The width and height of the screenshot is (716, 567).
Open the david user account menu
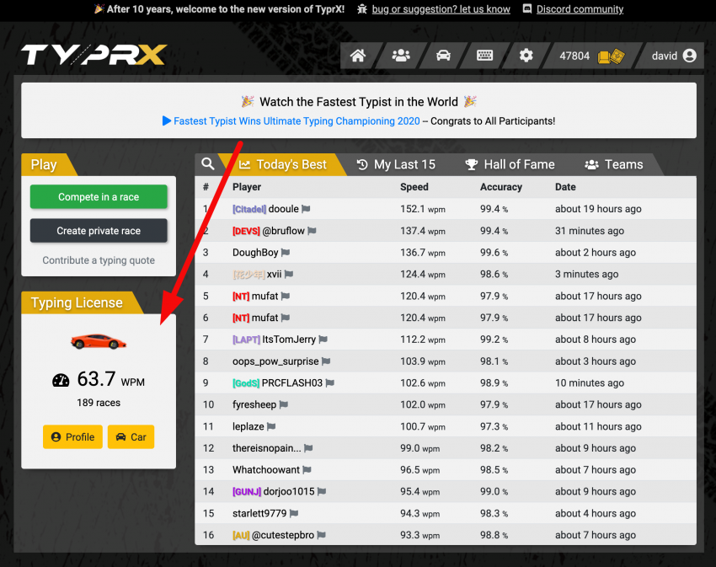click(674, 56)
